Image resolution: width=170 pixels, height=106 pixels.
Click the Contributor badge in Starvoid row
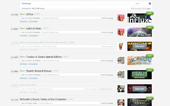click(x=105, y=89)
